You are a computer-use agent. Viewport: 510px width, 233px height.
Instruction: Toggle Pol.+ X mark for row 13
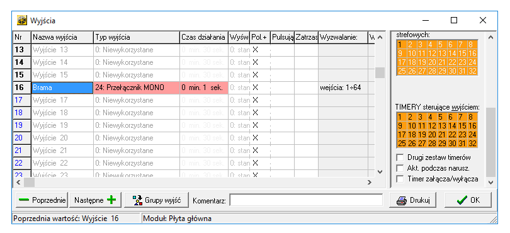256,50
